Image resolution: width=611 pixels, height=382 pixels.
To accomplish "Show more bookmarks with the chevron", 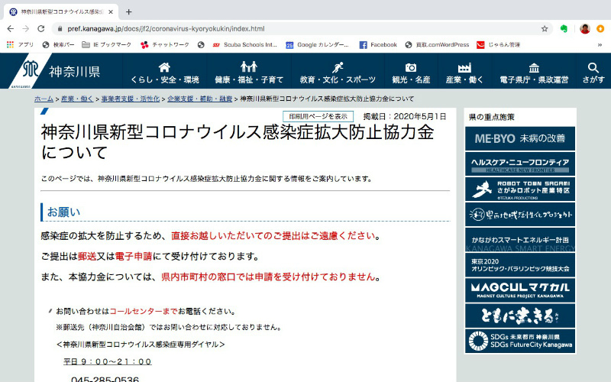I will 600,45.
